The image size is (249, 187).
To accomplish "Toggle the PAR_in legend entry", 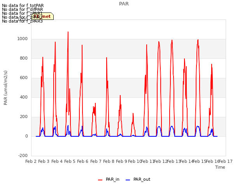I will pyautogui.click(x=109, y=180).
